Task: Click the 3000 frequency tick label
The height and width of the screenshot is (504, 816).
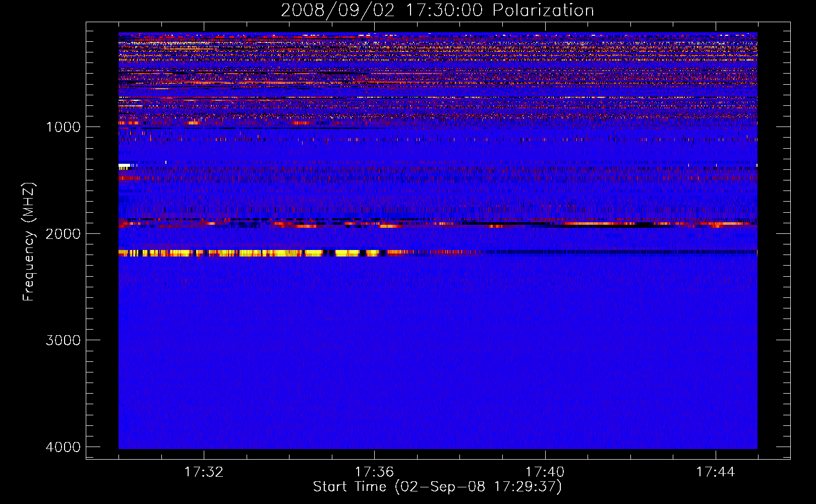Action: 64,340
